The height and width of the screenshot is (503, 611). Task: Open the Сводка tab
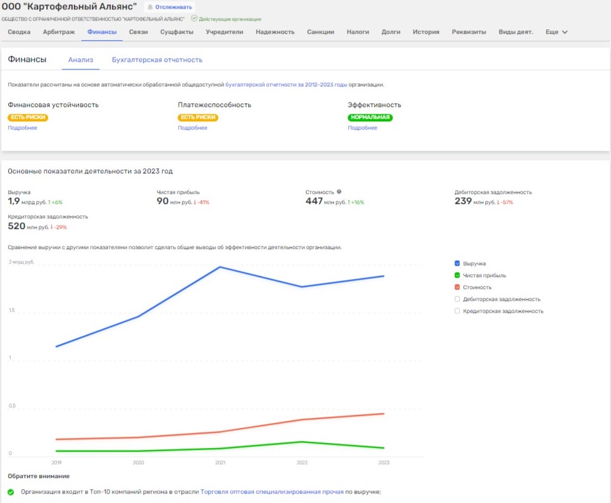(x=19, y=32)
